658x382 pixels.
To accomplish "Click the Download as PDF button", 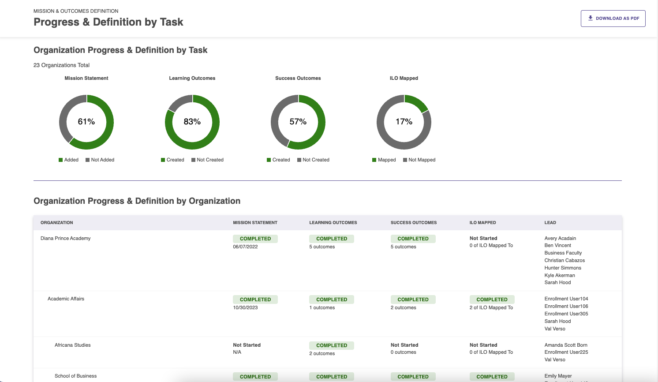I will coord(613,19).
